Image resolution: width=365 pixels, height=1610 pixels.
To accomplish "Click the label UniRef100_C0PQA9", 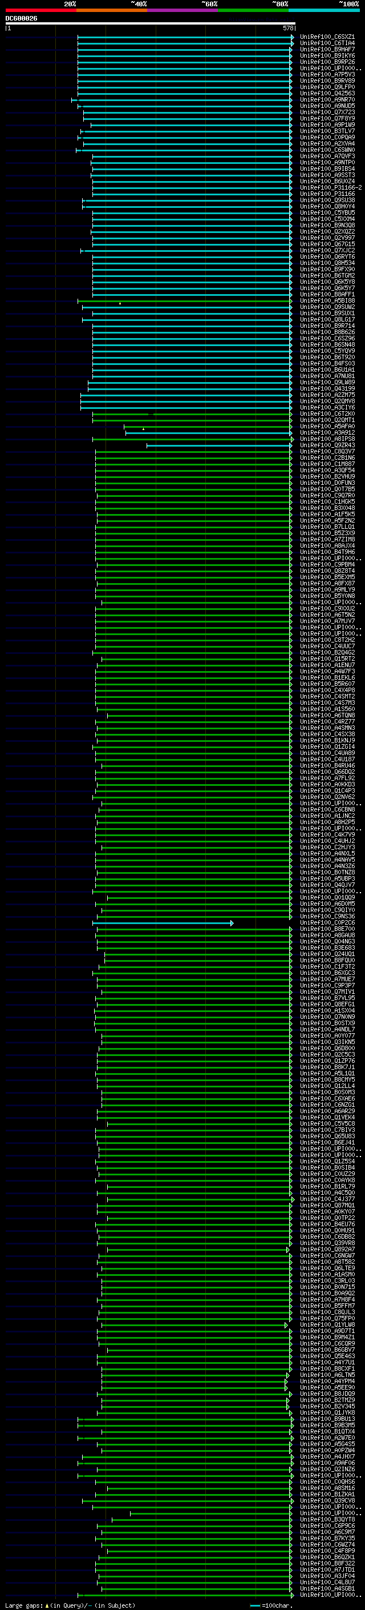I will tap(327, 138).
